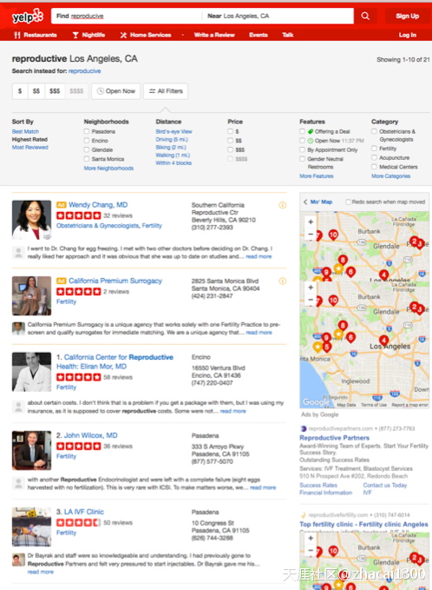Select Bird's-eye View distance
This screenshot has width=432, height=590.
[x=173, y=132]
